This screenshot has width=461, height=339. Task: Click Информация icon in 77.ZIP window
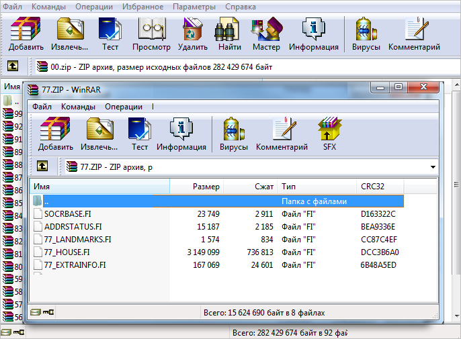[x=181, y=128]
